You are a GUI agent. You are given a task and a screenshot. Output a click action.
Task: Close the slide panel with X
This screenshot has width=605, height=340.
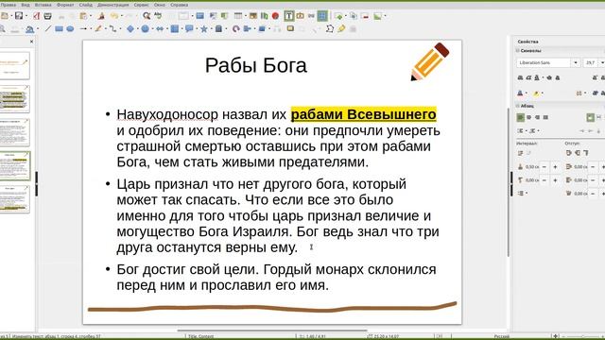coord(31,42)
